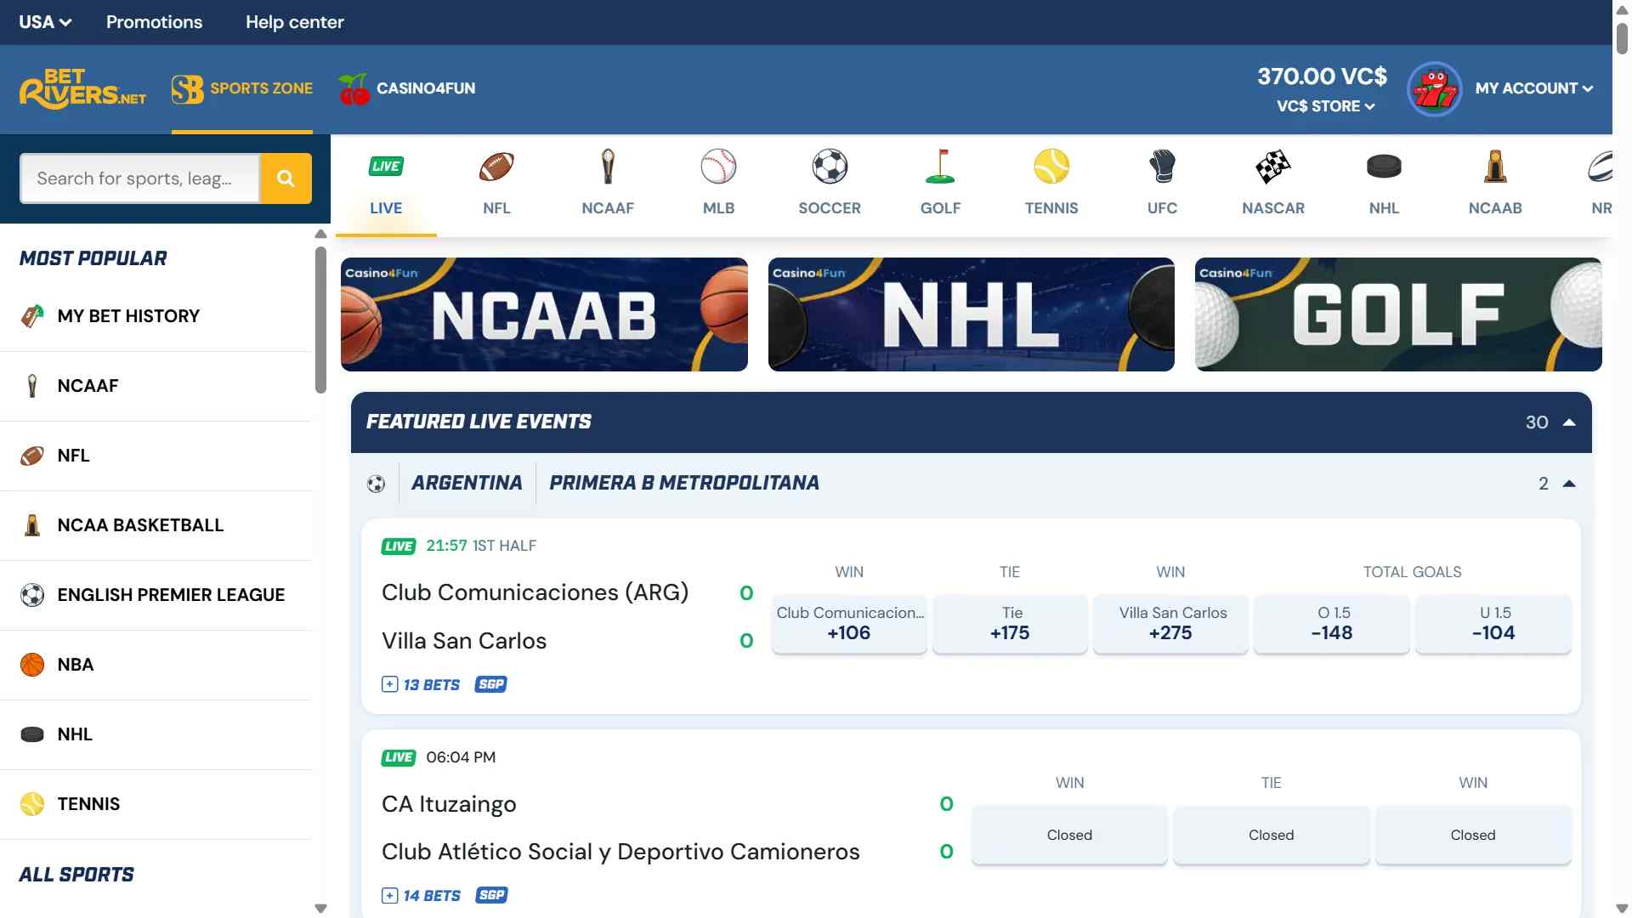Select the NCAAF trophy icon
The height and width of the screenshot is (918, 1632).
pos(608,167)
